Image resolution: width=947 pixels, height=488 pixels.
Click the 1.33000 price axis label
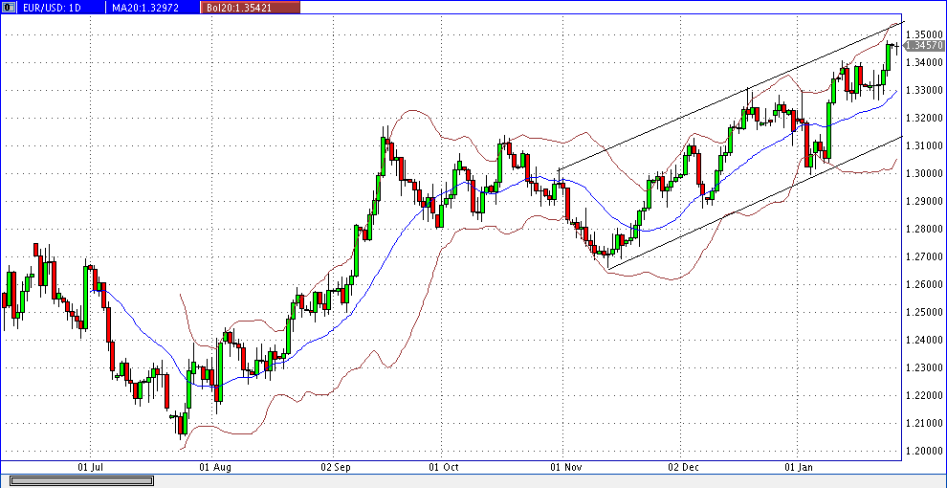pos(923,90)
